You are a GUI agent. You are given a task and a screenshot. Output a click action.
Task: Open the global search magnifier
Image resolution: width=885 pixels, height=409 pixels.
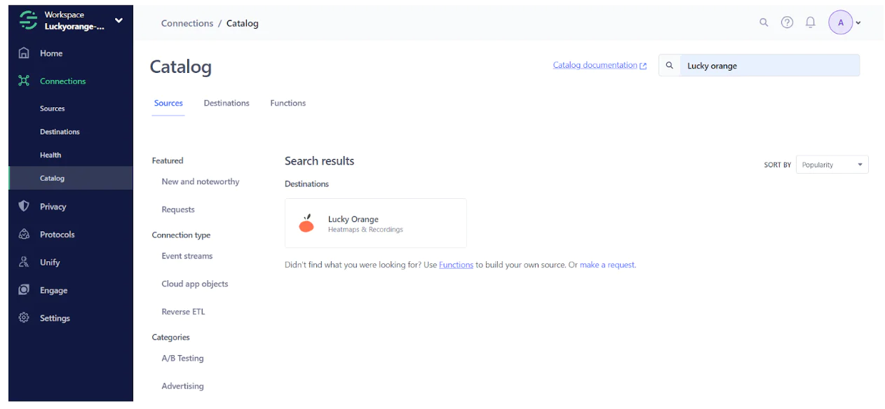point(763,22)
